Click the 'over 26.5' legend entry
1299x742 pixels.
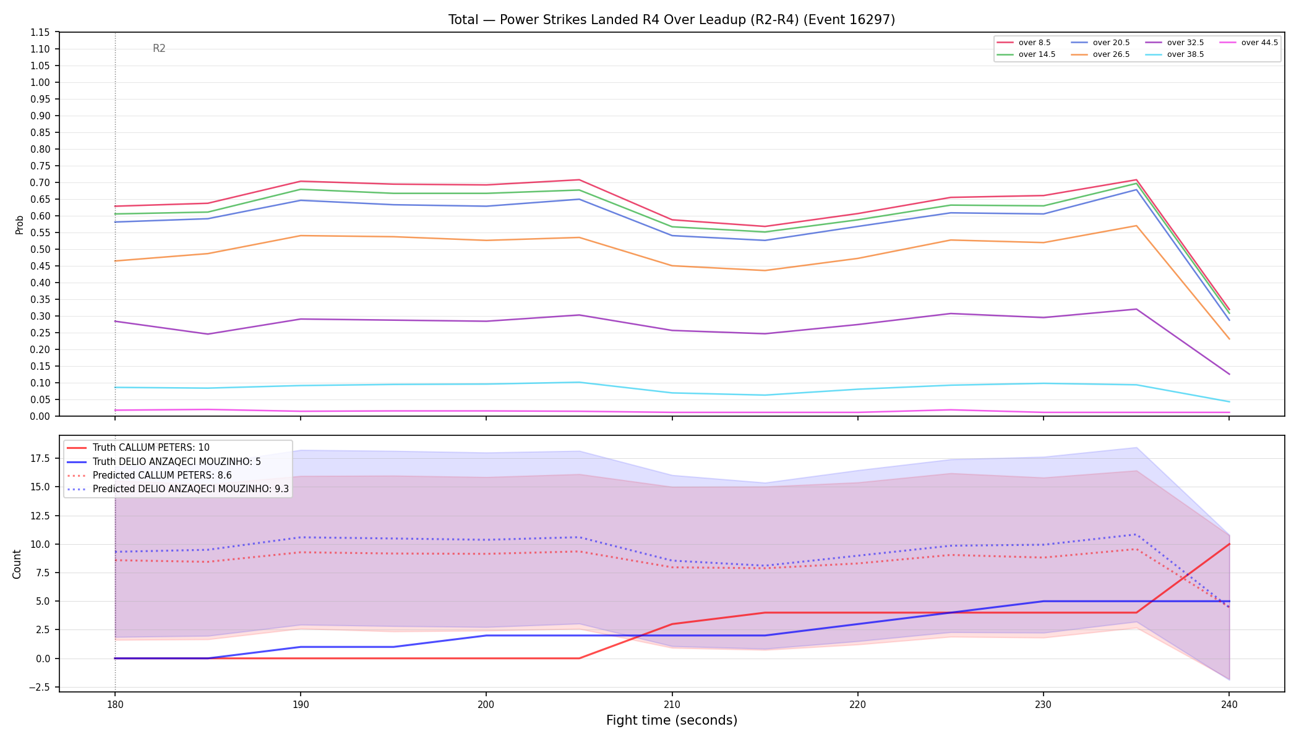click(x=1100, y=54)
